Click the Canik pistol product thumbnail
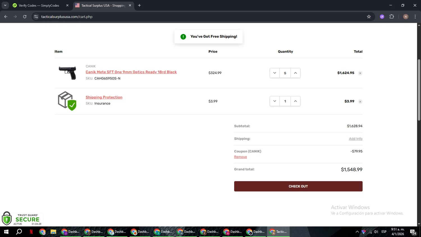Viewport: 421px width, 237px height. tap(67, 73)
